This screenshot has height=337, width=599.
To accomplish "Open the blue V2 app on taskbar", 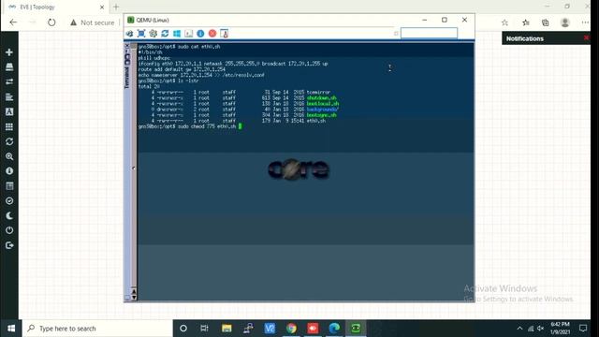I will 270,329.
